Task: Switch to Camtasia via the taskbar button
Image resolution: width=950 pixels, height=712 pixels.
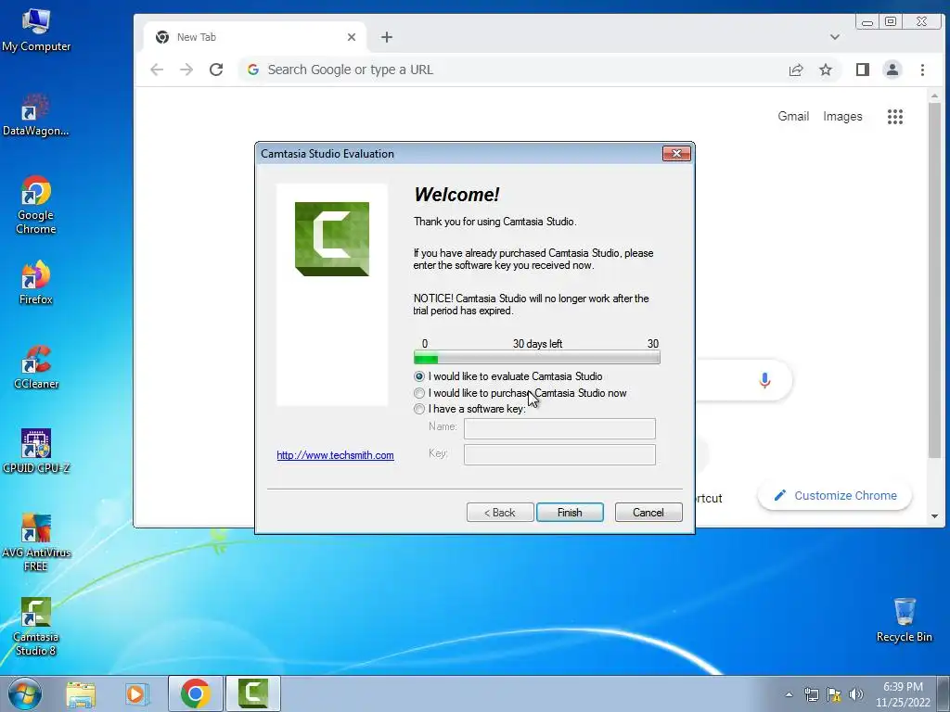Action: click(x=253, y=693)
